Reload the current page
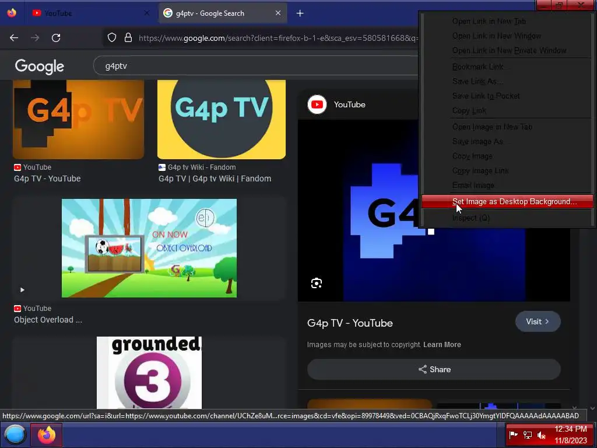 (56, 38)
